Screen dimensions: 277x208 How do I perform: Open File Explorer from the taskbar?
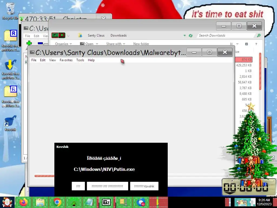pos(40,202)
